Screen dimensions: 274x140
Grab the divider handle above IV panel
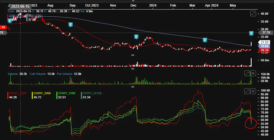[x=133, y=87]
